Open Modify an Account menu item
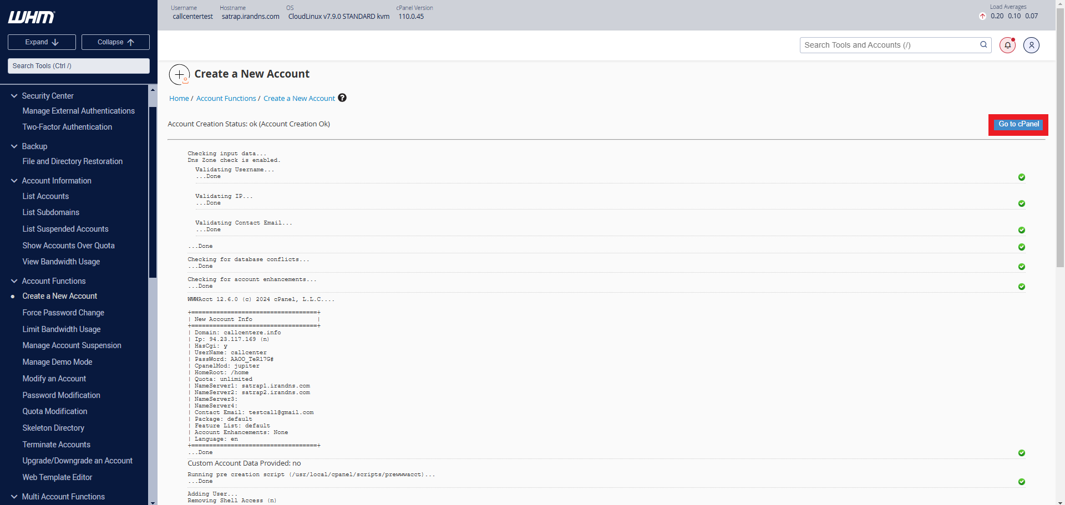1065x505 pixels. tap(54, 379)
